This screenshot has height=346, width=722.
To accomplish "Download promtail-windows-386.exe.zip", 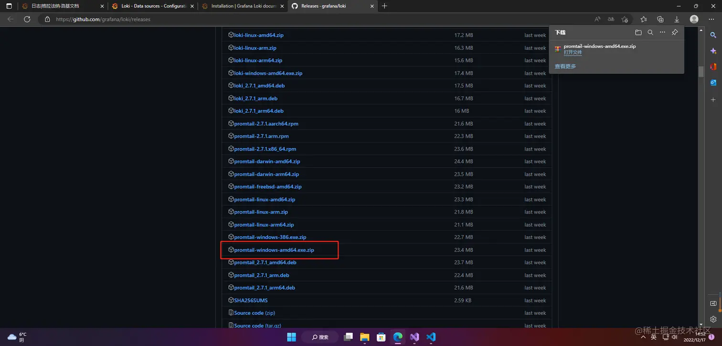I will (x=270, y=237).
